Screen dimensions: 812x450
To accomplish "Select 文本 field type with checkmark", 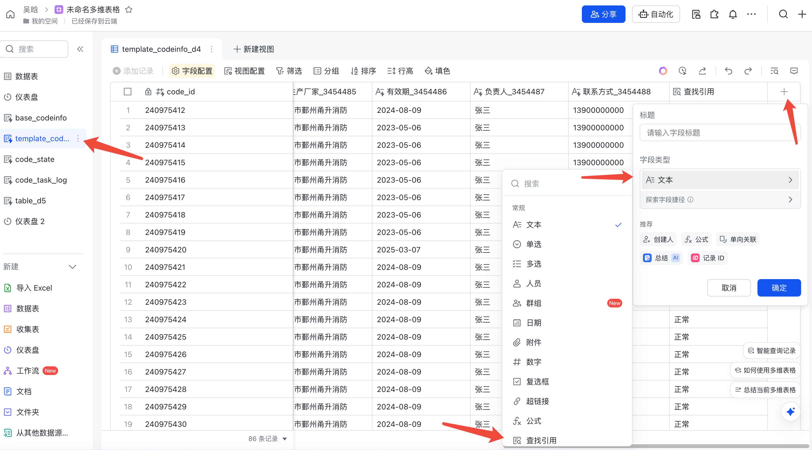I will click(x=567, y=225).
